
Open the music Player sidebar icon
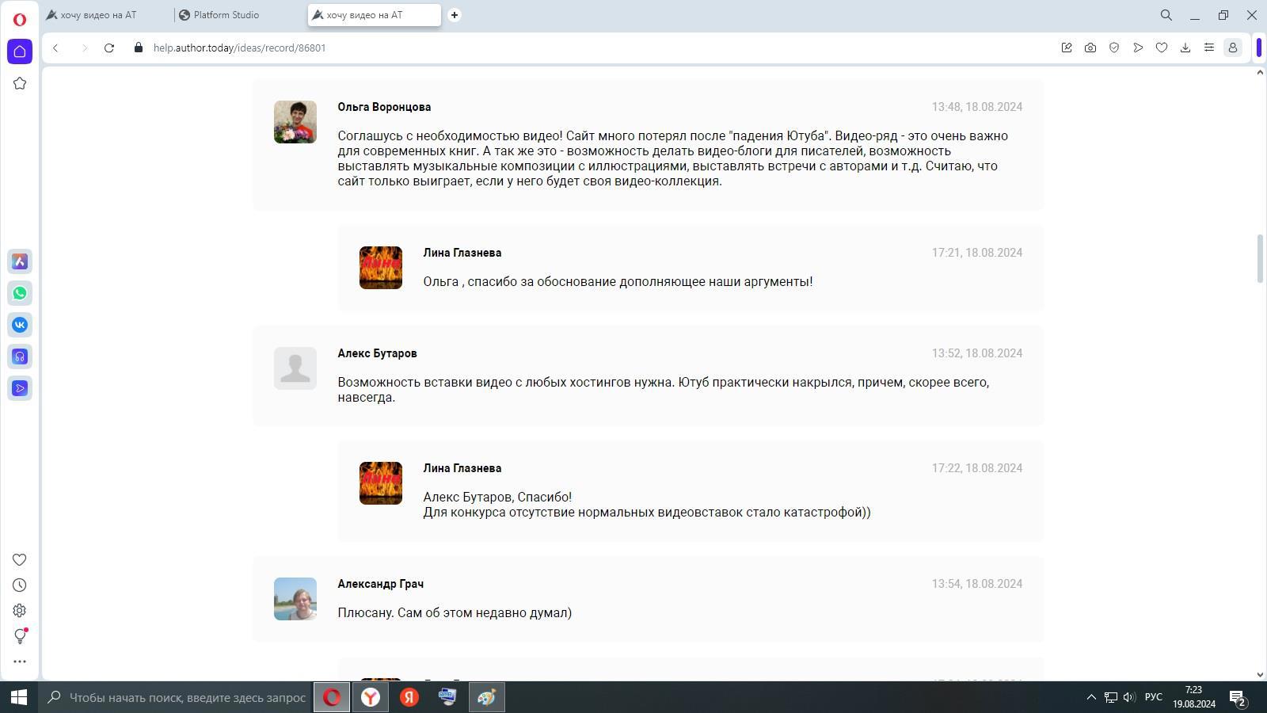click(x=20, y=356)
